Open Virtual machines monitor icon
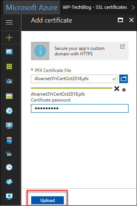The image size is (137, 206). click(x=9, y=126)
